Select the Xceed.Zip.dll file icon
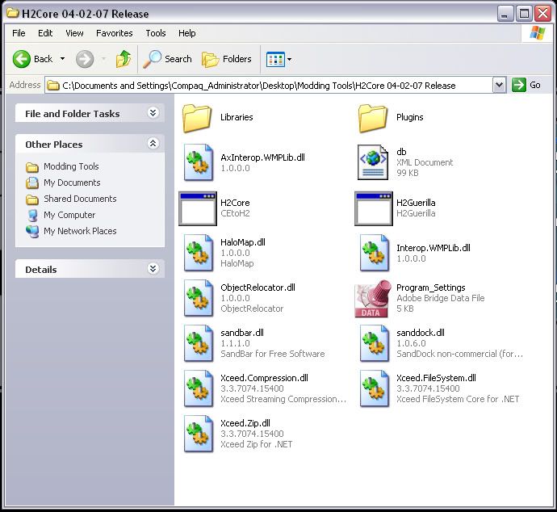Viewport: 557px width, 512px height. (199, 433)
